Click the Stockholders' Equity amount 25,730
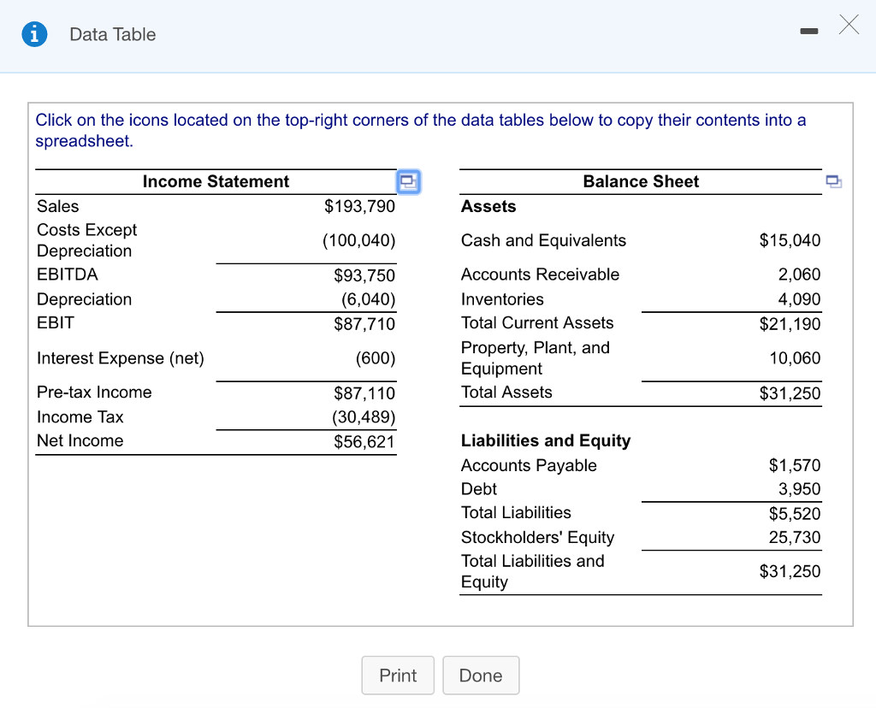The image size is (876, 708). coord(795,537)
